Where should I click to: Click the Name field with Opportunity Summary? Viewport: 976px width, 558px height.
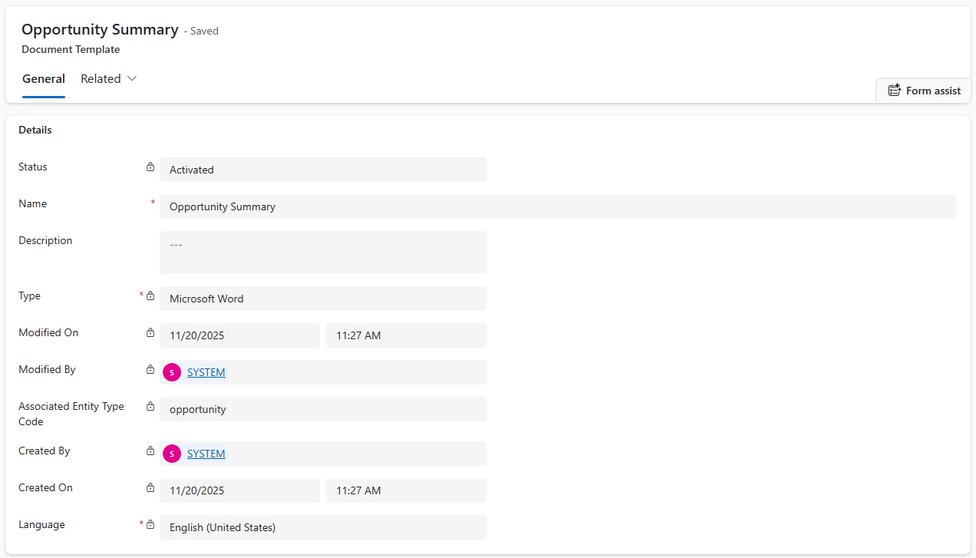click(x=558, y=206)
